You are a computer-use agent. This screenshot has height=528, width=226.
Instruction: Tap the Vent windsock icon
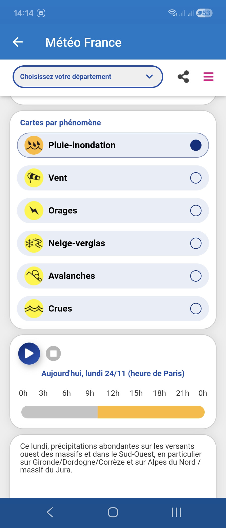[34, 178]
